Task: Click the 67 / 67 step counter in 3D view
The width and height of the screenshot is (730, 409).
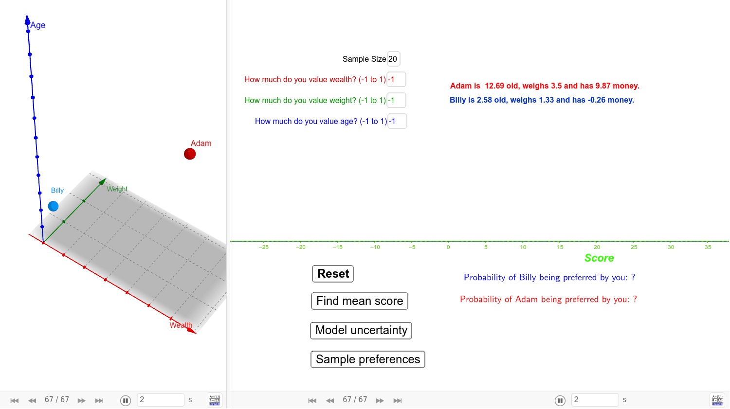Action: pyautogui.click(x=57, y=400)
